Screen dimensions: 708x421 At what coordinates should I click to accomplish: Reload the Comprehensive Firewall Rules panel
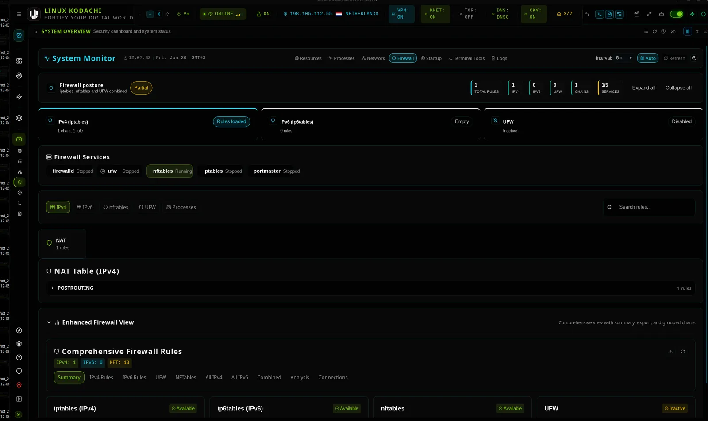click(x=683, y=352)
